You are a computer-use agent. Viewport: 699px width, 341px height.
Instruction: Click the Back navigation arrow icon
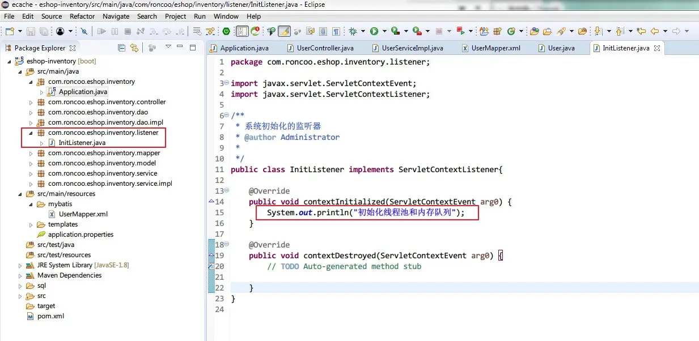tap(654, 31)
